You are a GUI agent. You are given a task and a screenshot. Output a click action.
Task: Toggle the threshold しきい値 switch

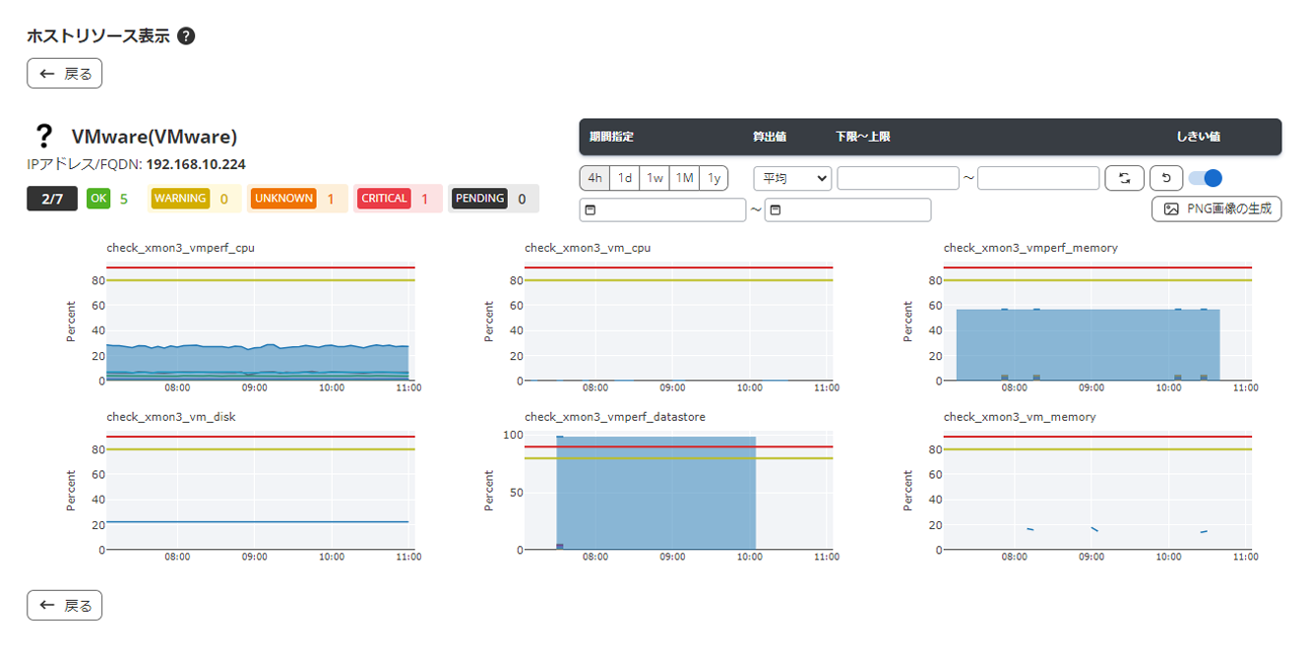[x=1205, y=178]
